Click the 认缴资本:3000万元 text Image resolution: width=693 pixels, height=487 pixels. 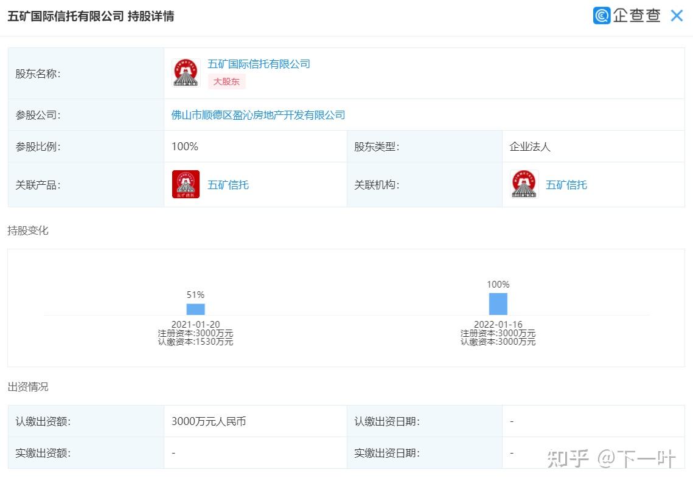point(498,342)
